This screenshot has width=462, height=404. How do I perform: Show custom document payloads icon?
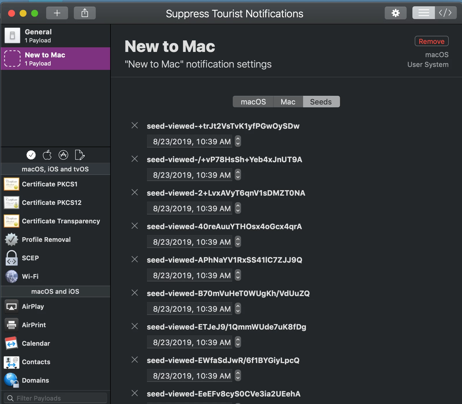pos(80,155)
